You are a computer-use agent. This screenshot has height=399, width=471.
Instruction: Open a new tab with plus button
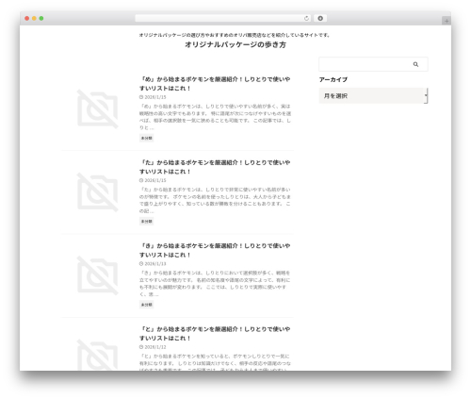pyautogui.click(x=447, y=21)
